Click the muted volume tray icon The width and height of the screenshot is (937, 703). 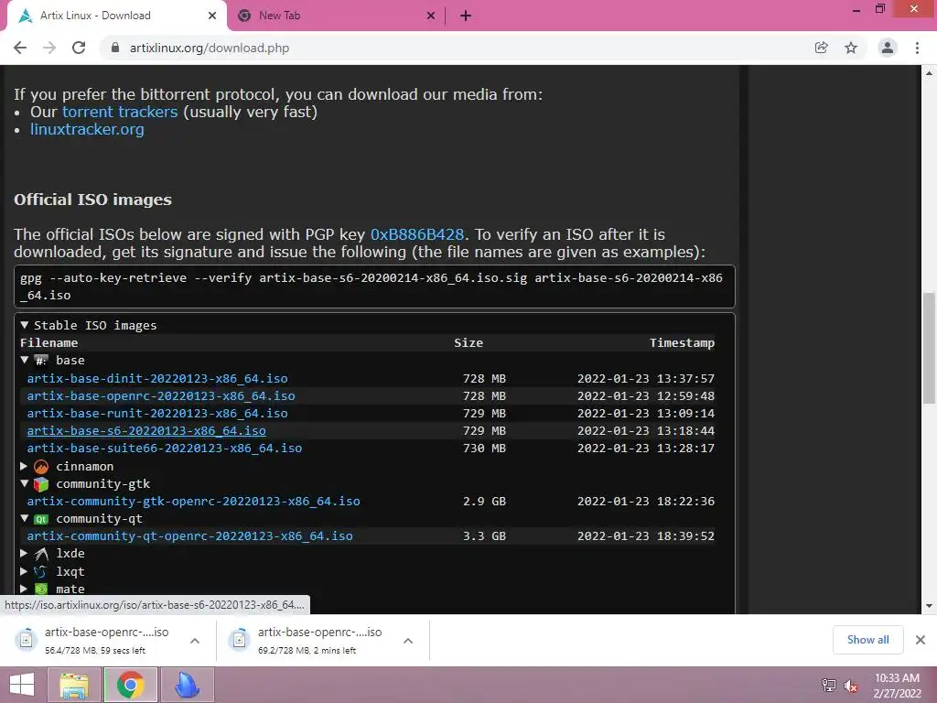pos(850,686)
